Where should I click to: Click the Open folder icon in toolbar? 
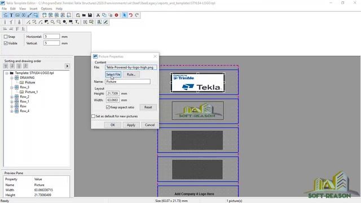coord(84,15)
